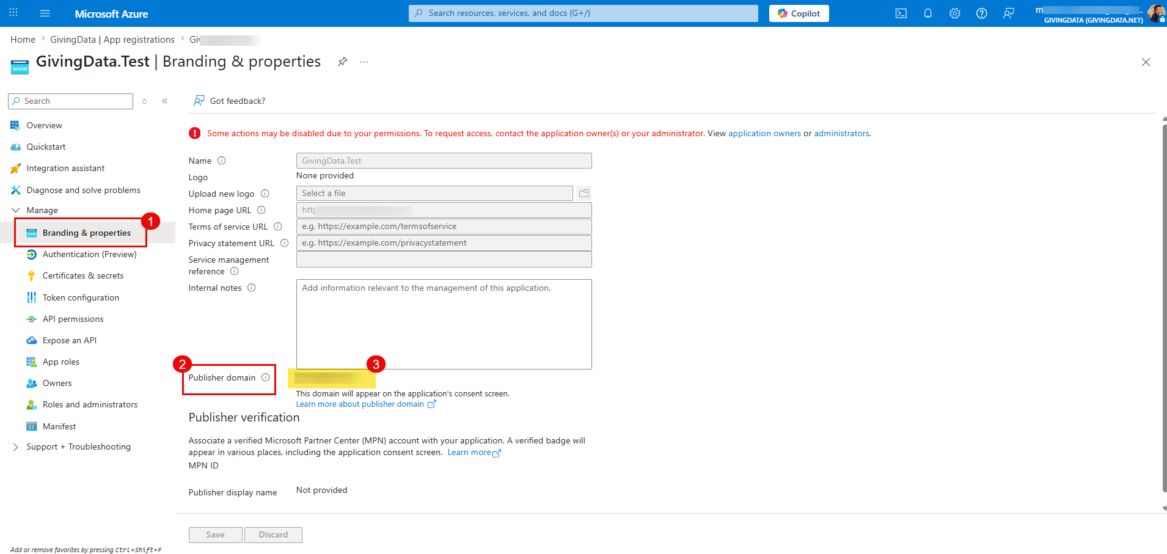Open portal settings gear
Screen dimensions: 1167x554
pos(955,13)
